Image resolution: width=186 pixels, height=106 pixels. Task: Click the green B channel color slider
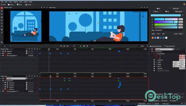coord(166,25)
